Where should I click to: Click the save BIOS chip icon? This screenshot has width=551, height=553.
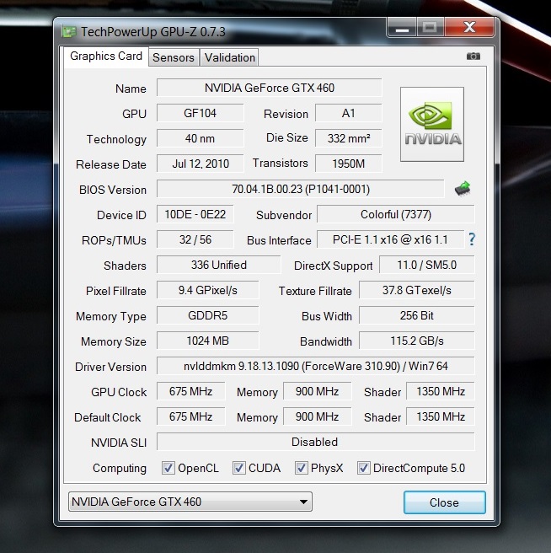(463, 189)
